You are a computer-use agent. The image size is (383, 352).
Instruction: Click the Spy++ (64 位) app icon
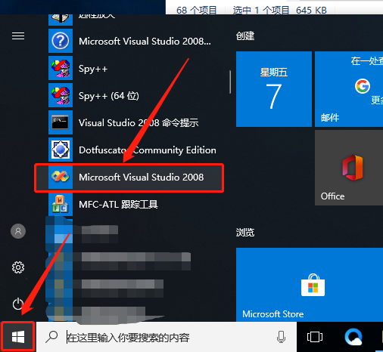coord(61,95)
